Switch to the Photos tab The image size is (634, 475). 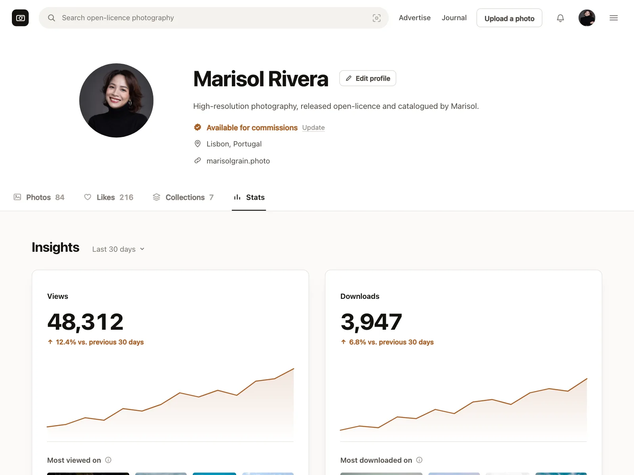click(39, 197)
